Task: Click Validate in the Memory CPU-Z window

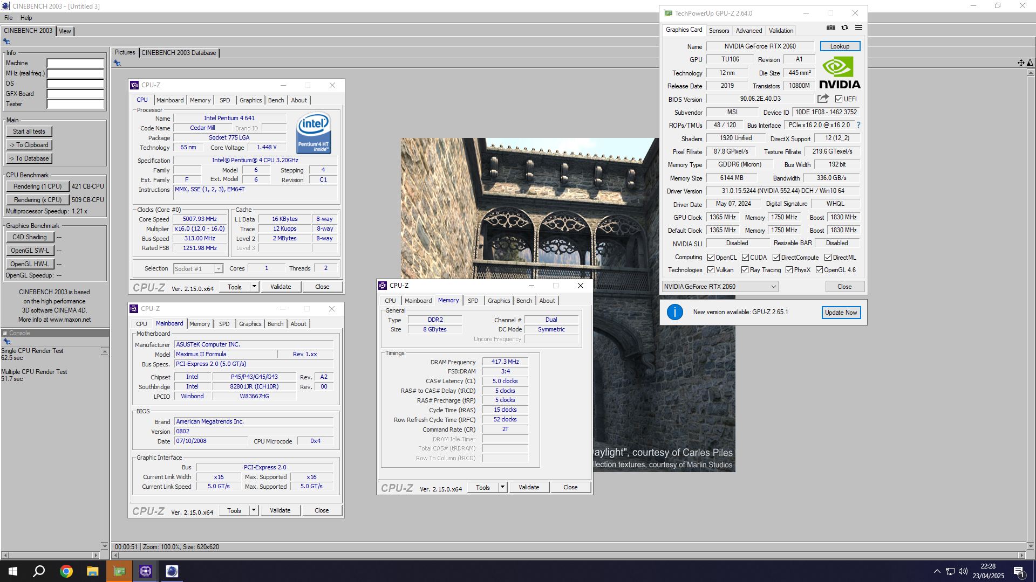Action: click(529, 487)
